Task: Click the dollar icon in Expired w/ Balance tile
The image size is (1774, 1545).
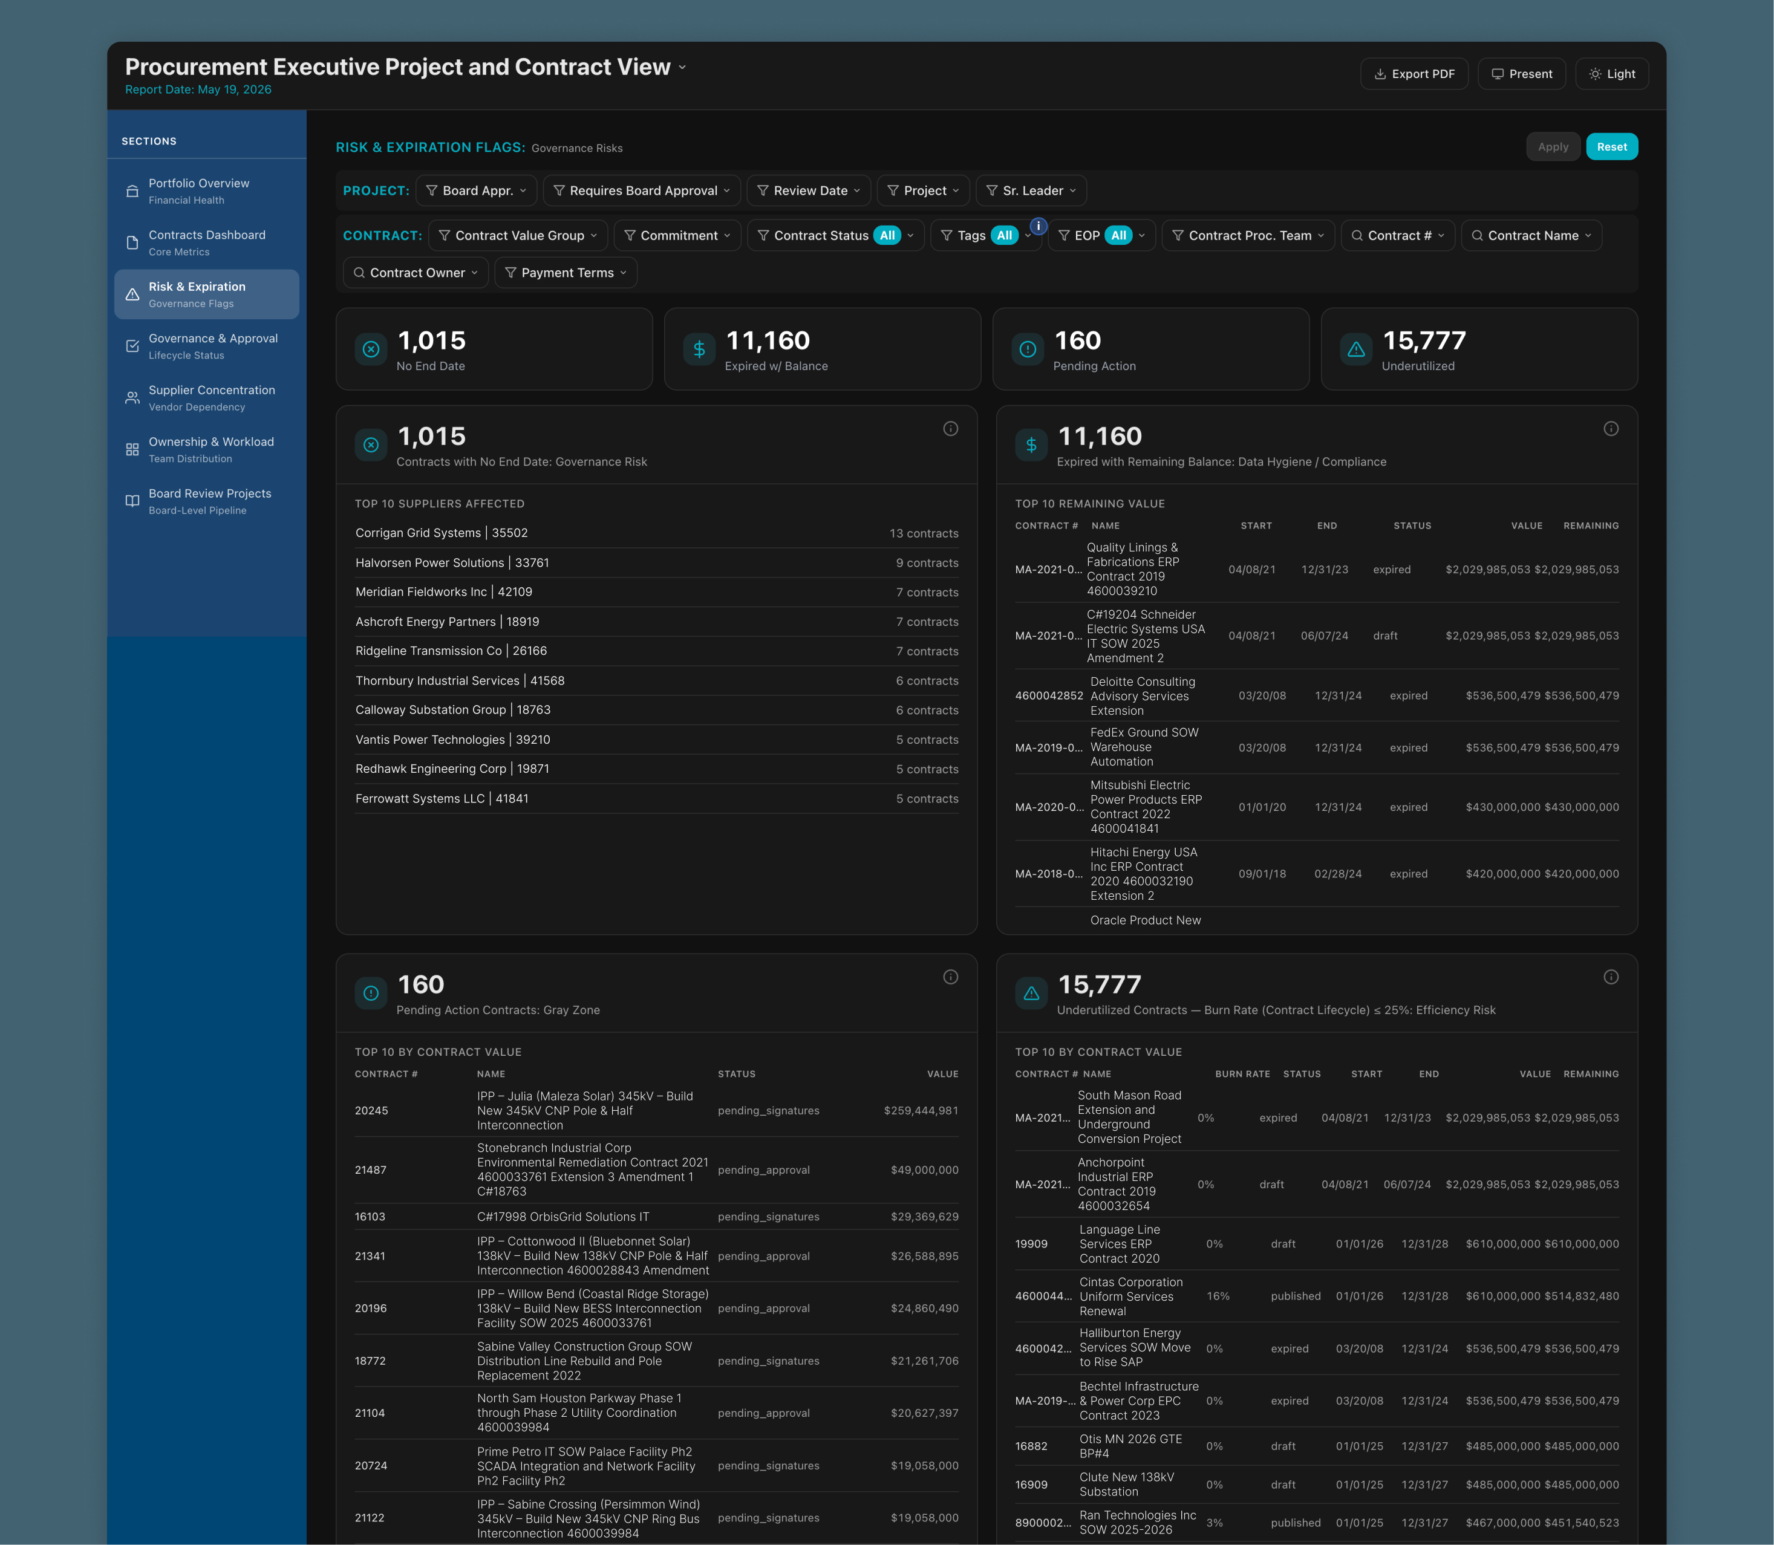Action: [x=699, y=349]
